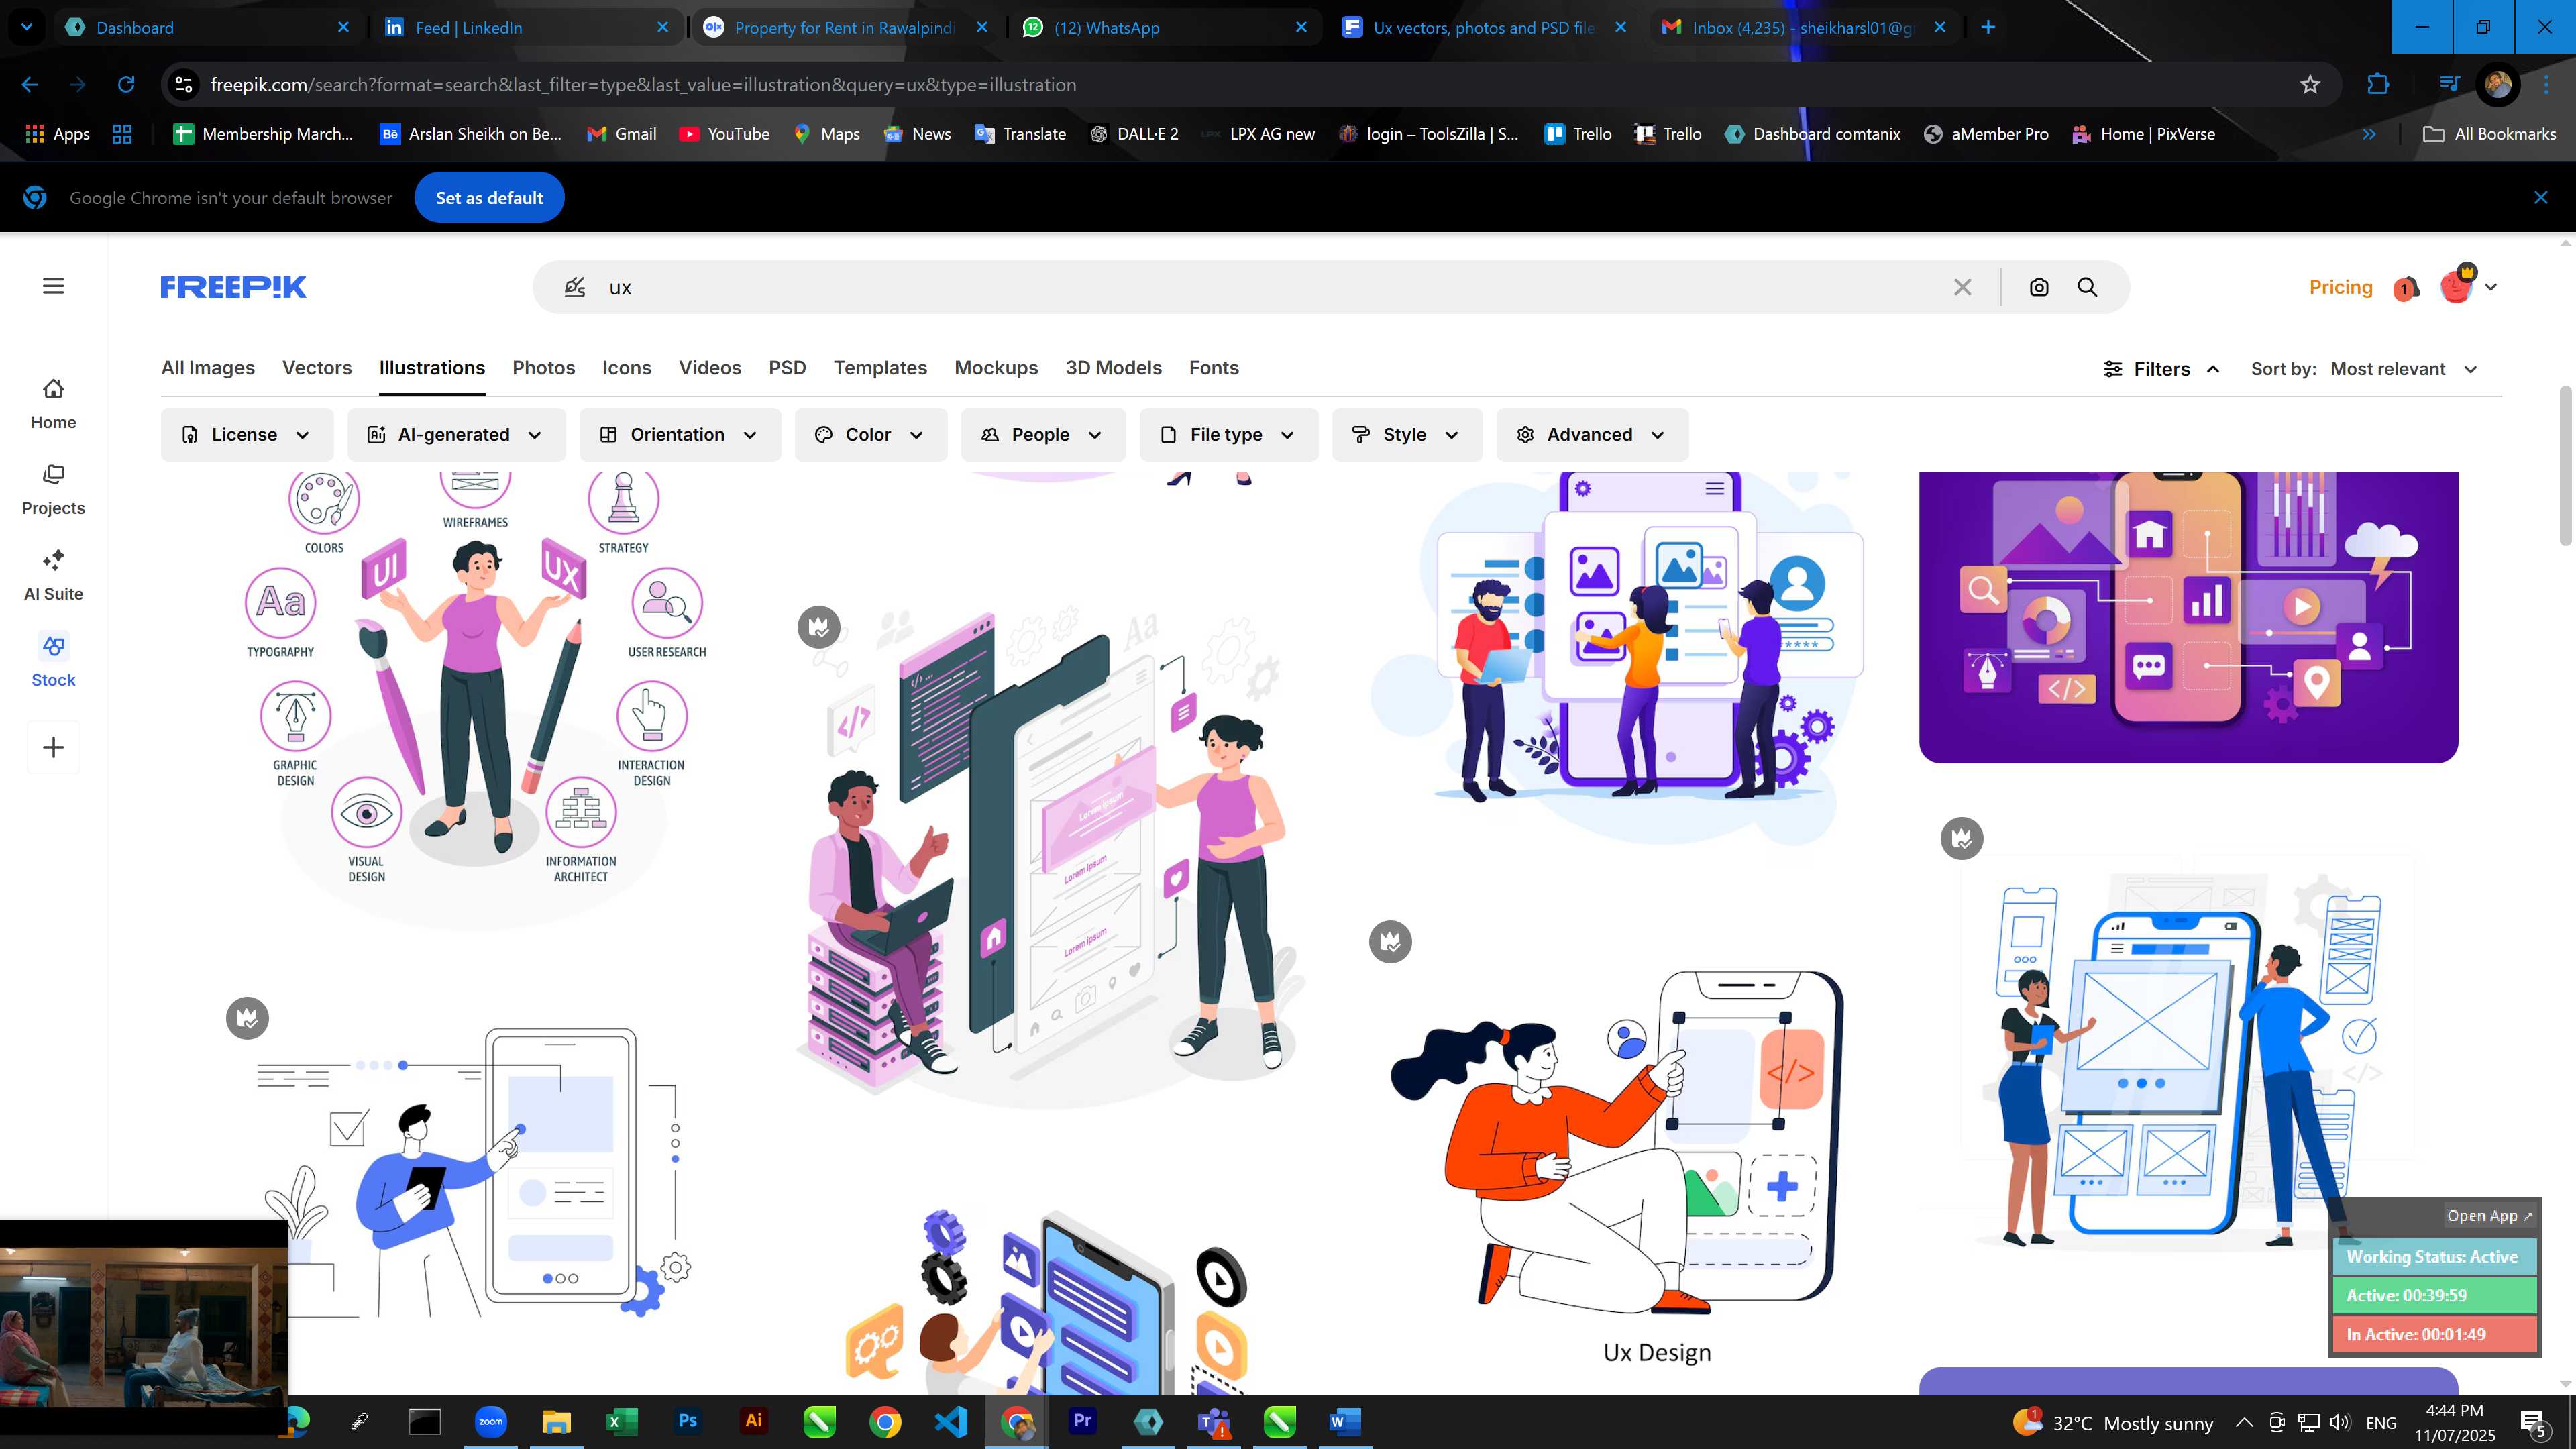
Task: Open Illustrator from the taskbar
Action: click(754, 1421)
